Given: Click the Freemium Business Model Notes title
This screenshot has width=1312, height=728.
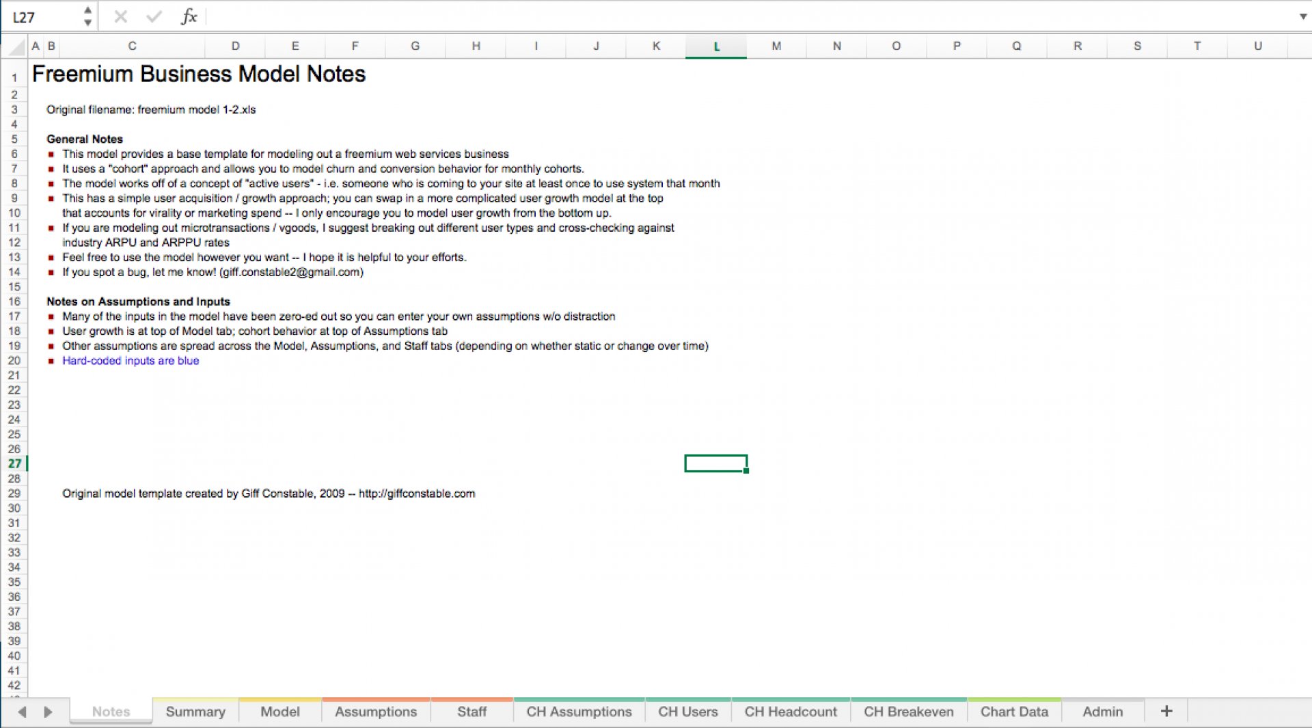Looking at the screenshot, I should [199, 74].
